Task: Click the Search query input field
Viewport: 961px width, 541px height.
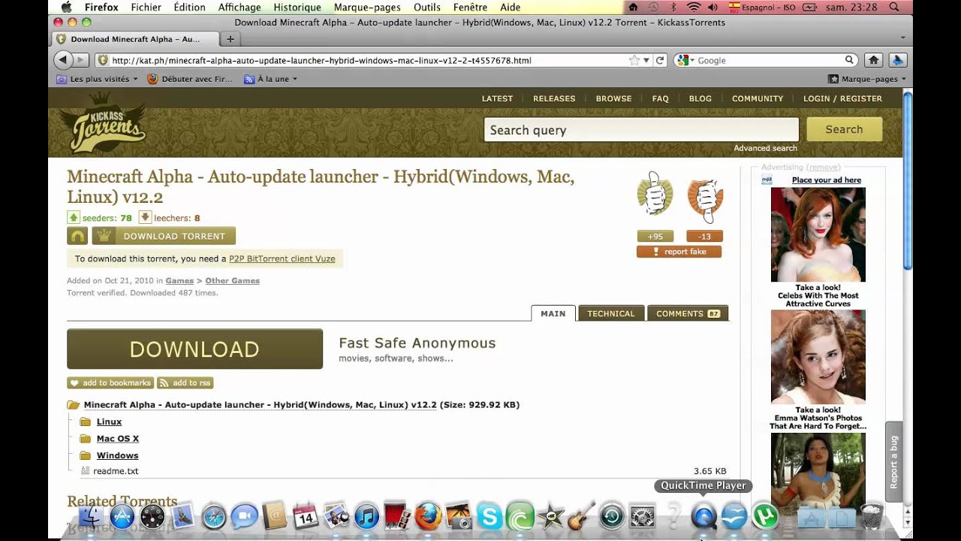Action: click(641, 130)
